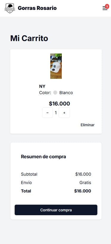Click the Gorras Rosario brand title
Screen dimensions: 111x244
pyautogui.click(x=37, y=8)
